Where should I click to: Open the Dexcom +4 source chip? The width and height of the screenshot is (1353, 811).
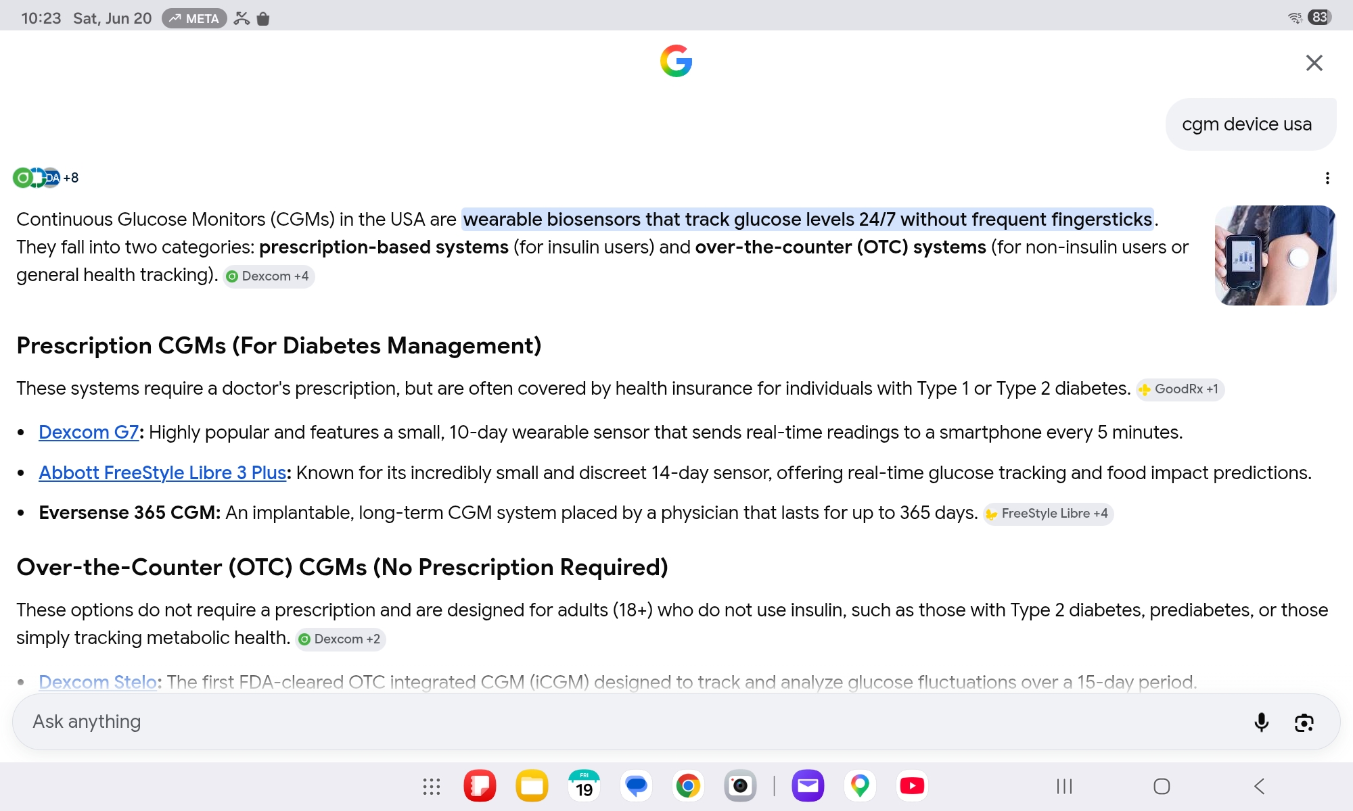269,276
